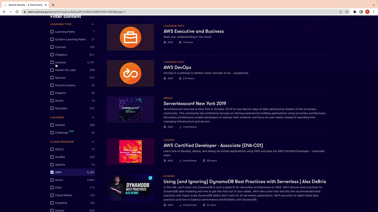Image resolution: width=378 pixels, height=212 pixels.
Task: Reload the page with the refresh icon
Action: click(x=17, y=12)
